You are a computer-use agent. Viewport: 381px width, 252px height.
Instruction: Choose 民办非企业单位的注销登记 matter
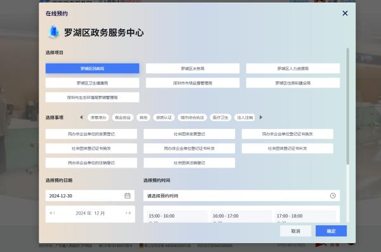point(91,162)
